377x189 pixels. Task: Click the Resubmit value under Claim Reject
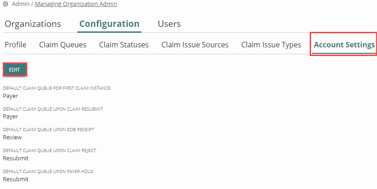click(x=15, y=158)
